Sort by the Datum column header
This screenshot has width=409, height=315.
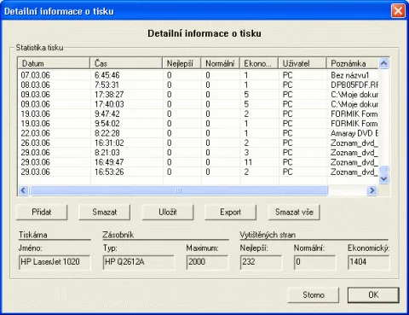tap(54, 63)
